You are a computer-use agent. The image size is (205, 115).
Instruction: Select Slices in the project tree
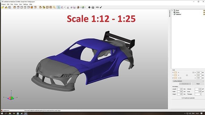tap(177, 12)
